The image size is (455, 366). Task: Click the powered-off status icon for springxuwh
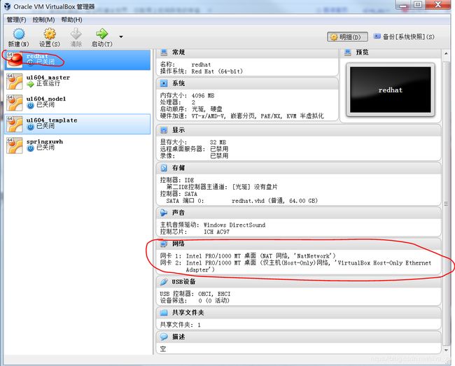(x=31, y=148)
